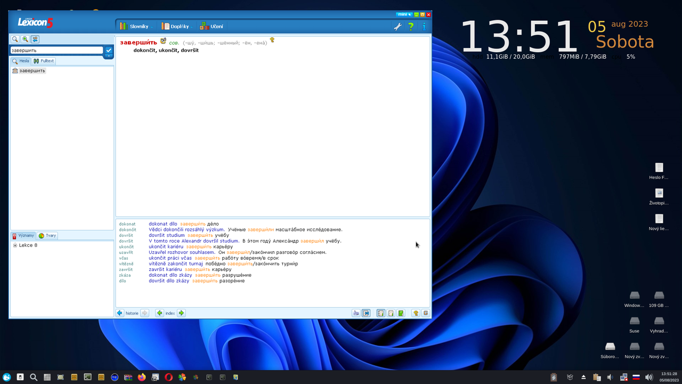Open settings with the wrench icon
This screenshot has width=682, height=384.
(x=397, y=26)
